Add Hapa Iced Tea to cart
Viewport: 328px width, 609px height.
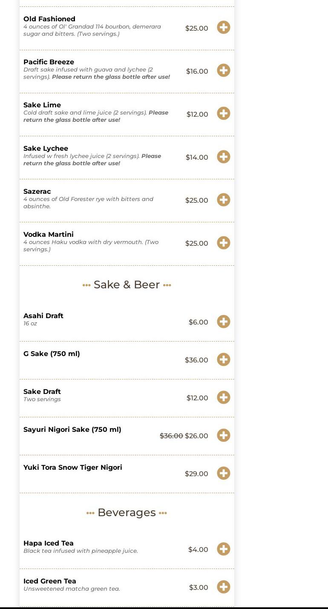coord(223,549)
